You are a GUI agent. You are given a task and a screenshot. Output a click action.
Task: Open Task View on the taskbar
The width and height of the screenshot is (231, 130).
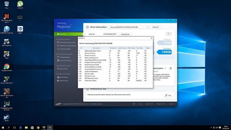14,128
